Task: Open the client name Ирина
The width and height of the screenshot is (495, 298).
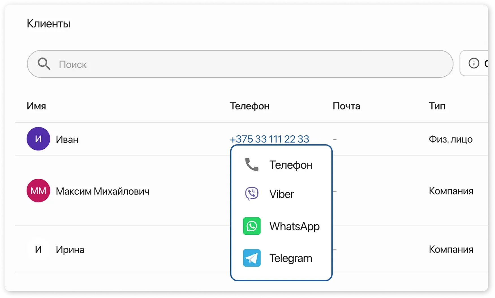Action: pyautogui.click(x=70, y=250)
